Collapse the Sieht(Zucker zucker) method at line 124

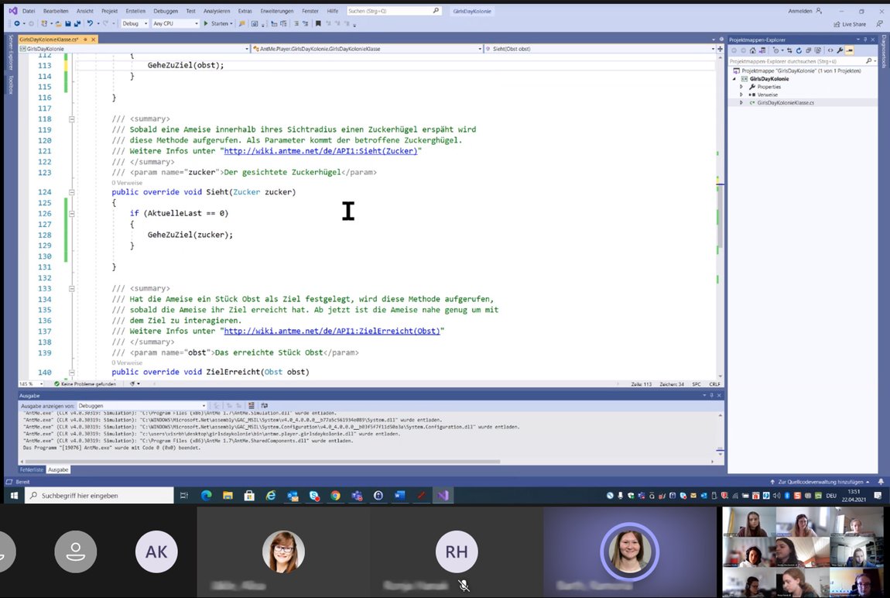coord(71,193)
